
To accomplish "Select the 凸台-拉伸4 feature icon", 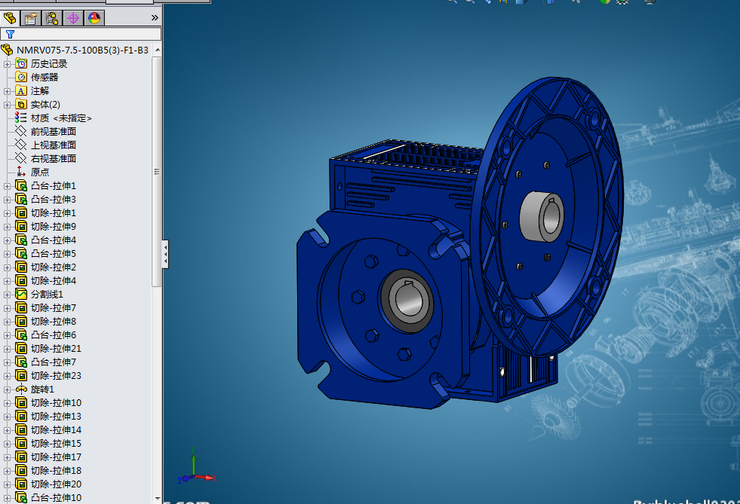I will click(x=21, y=240).
